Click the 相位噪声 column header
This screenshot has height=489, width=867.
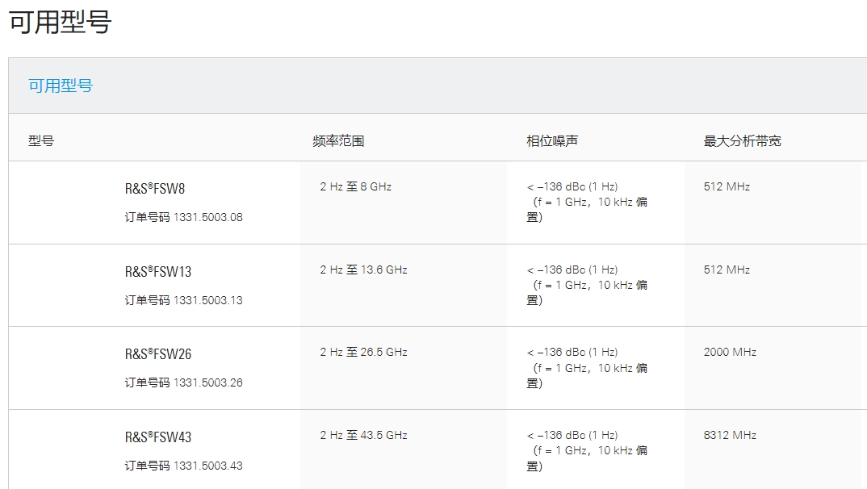click(552, 141)
